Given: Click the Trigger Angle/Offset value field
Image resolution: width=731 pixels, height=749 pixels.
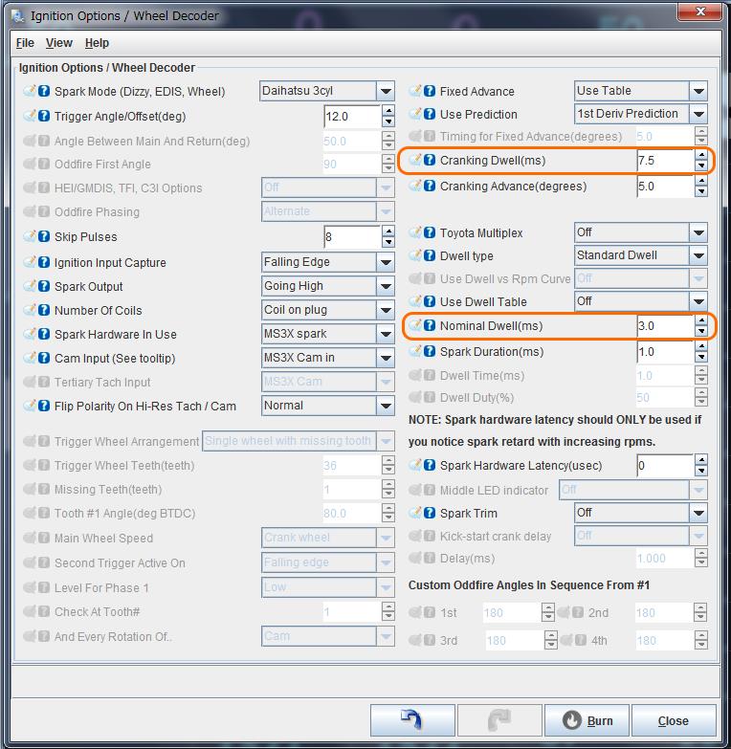Looking at the screenshot, I should tap(353, 116).
